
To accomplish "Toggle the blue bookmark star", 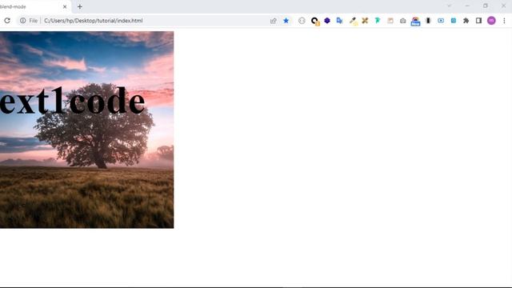I will pos(286,21).
